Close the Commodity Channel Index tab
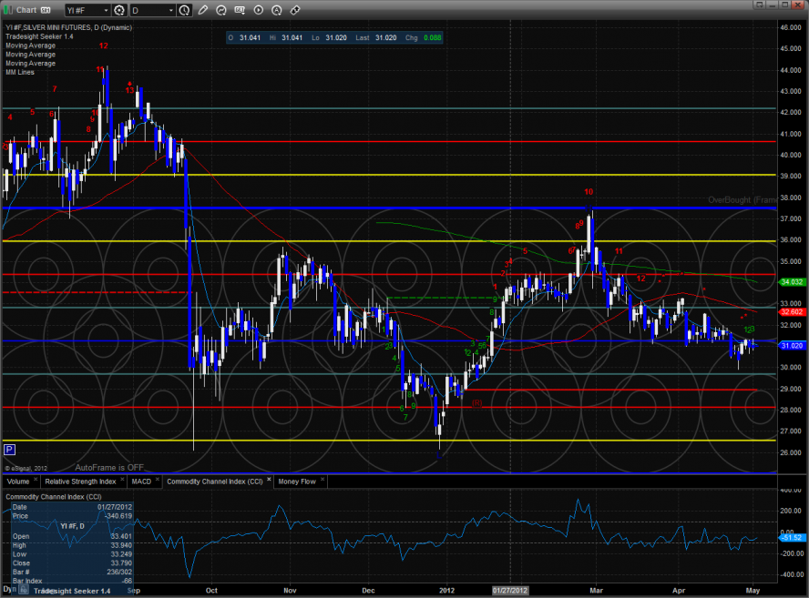This screenshot has height=598, width=809. click(269, 480)
